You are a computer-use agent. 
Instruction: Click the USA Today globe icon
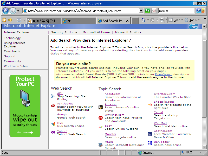tap(150, 143)
